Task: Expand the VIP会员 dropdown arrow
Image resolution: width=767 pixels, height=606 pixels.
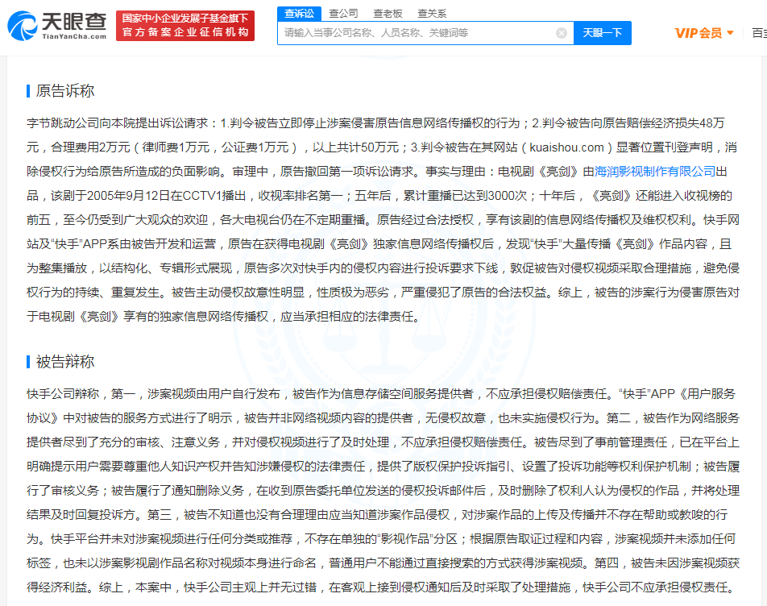Action: coord(729,32)
